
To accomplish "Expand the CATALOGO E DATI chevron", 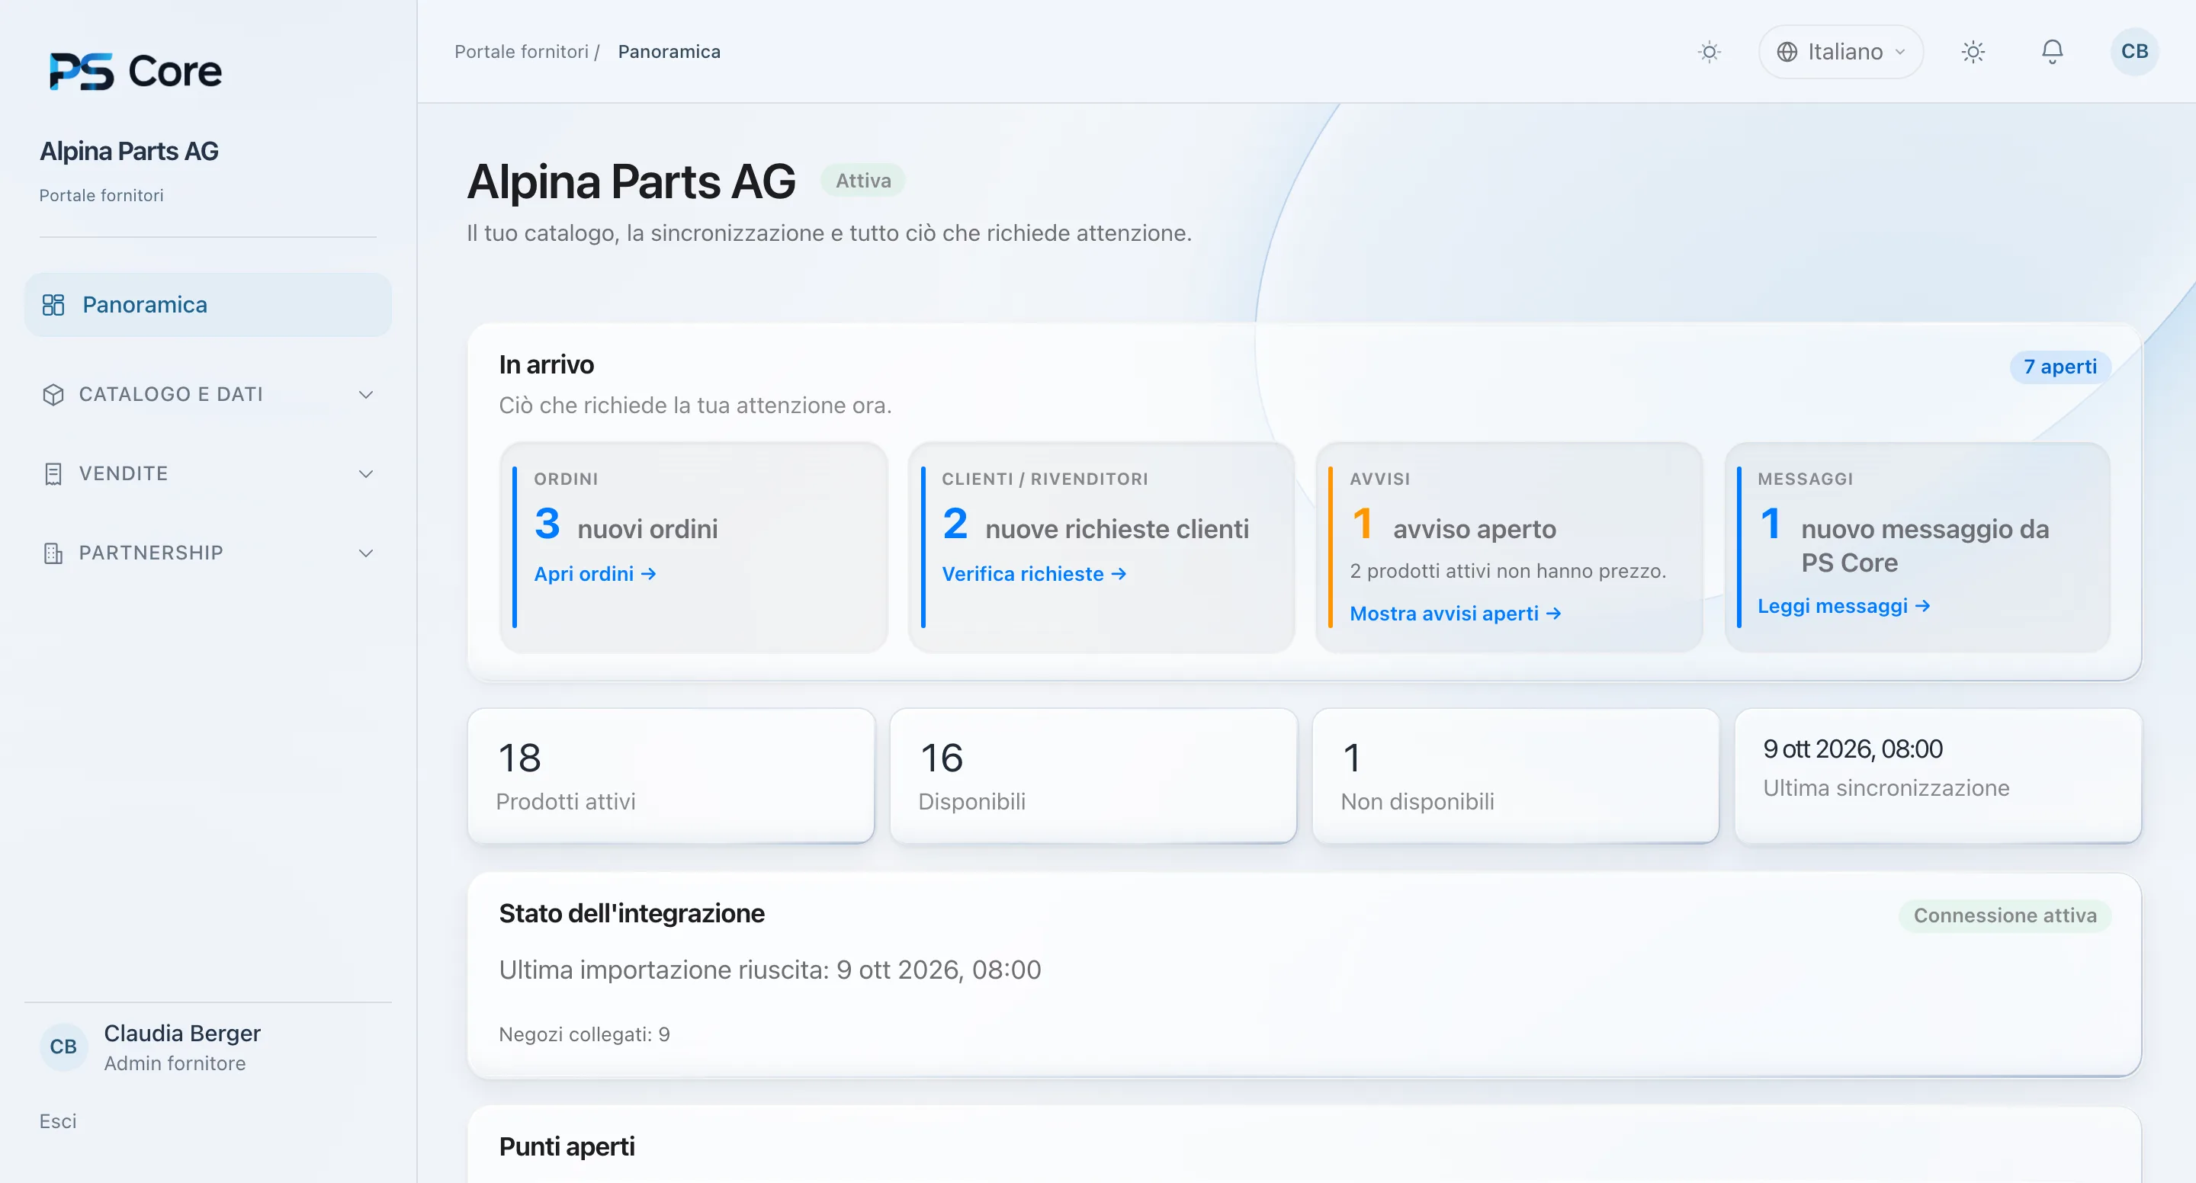I will pos(366,395).
